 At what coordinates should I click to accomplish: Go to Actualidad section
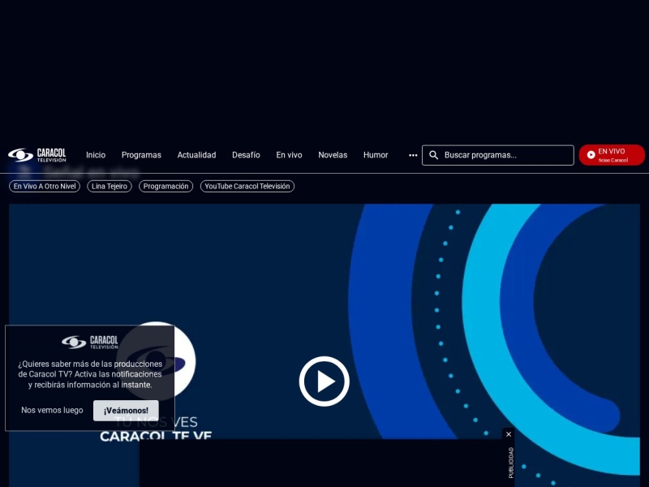click(196, 155)
